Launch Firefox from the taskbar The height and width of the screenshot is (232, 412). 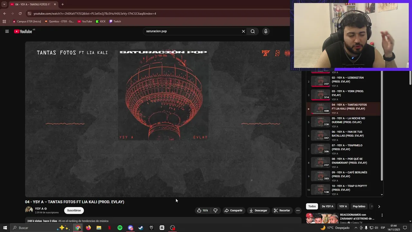(88, 228)
